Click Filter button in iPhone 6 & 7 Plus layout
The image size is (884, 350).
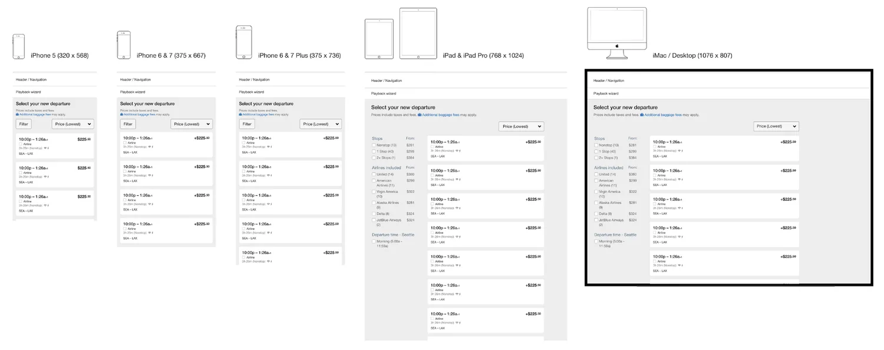(x=247, y=124)
